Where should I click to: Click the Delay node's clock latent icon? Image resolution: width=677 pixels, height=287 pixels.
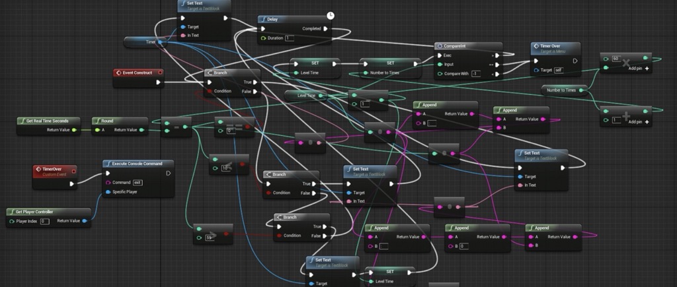[330, 16]
